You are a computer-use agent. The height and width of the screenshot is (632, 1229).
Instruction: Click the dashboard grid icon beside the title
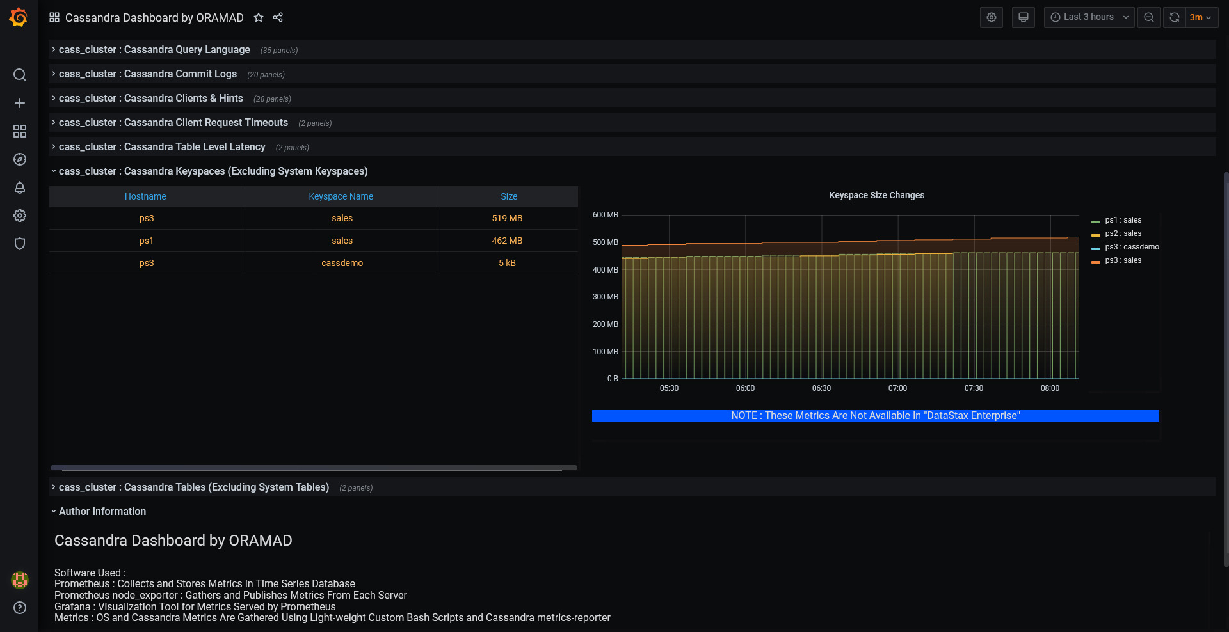point(54,17)
